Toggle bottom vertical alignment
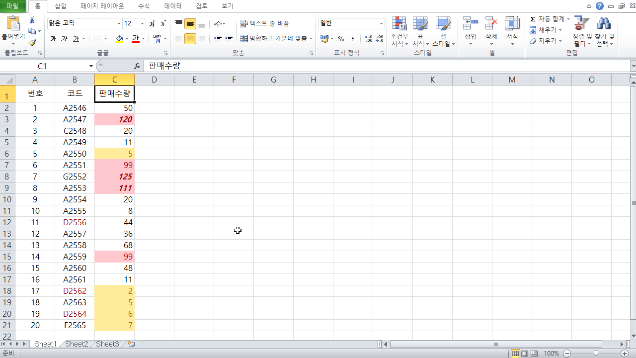The width and height of the screenshot is (636, 358). [202, 24]
